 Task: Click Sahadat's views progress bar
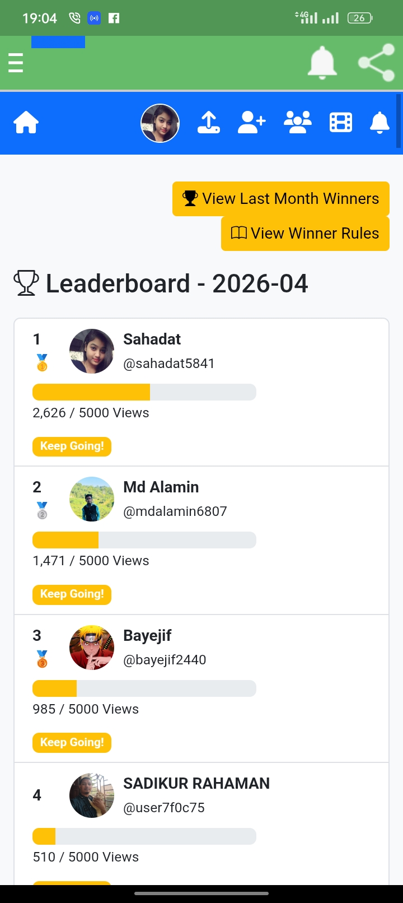pos(144,392)
